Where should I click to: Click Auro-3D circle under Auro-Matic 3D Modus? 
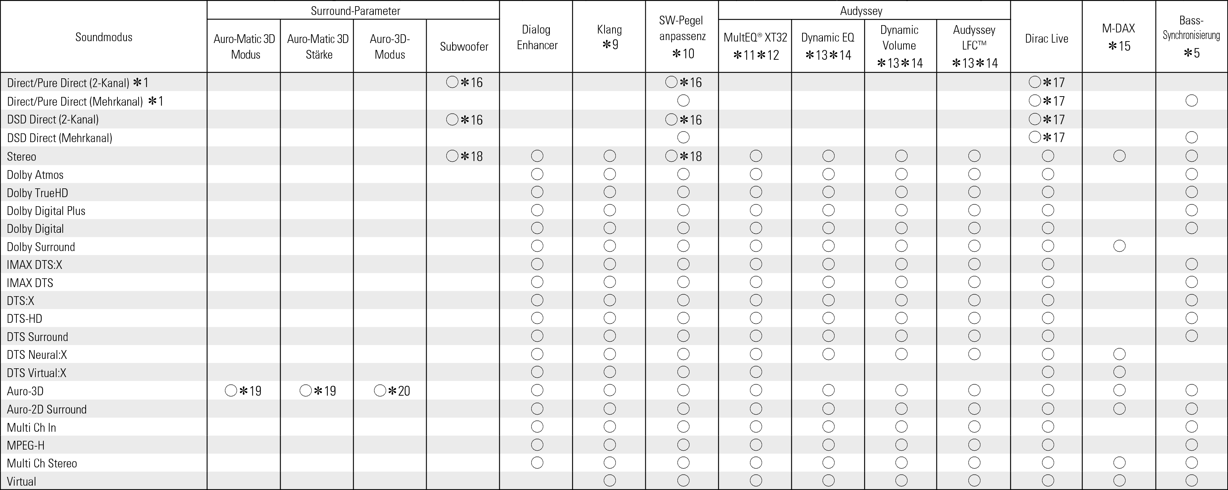pyautogui.click(x=231, y=391)
